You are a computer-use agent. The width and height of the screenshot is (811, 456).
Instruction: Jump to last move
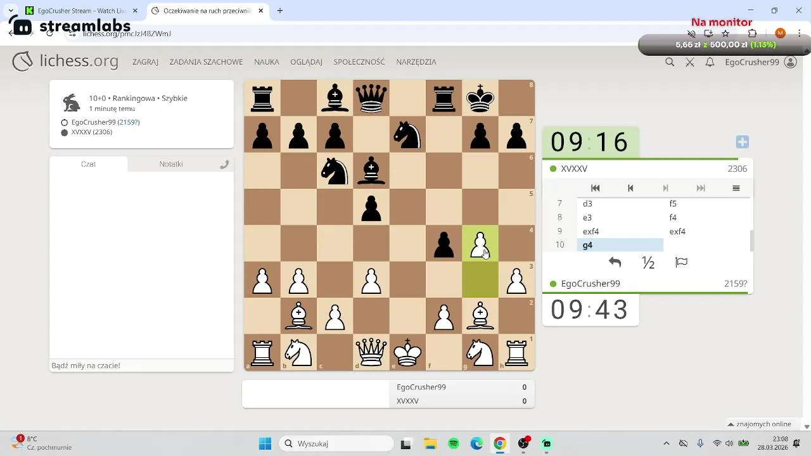[701, 188]
